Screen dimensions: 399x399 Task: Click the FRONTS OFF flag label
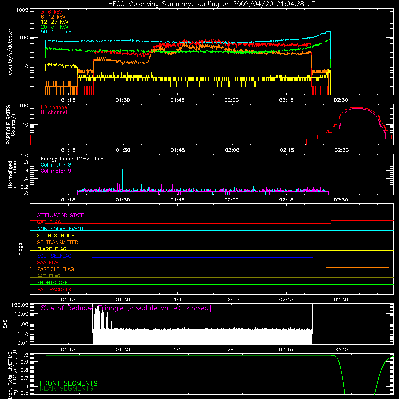(x=53, y=282)
